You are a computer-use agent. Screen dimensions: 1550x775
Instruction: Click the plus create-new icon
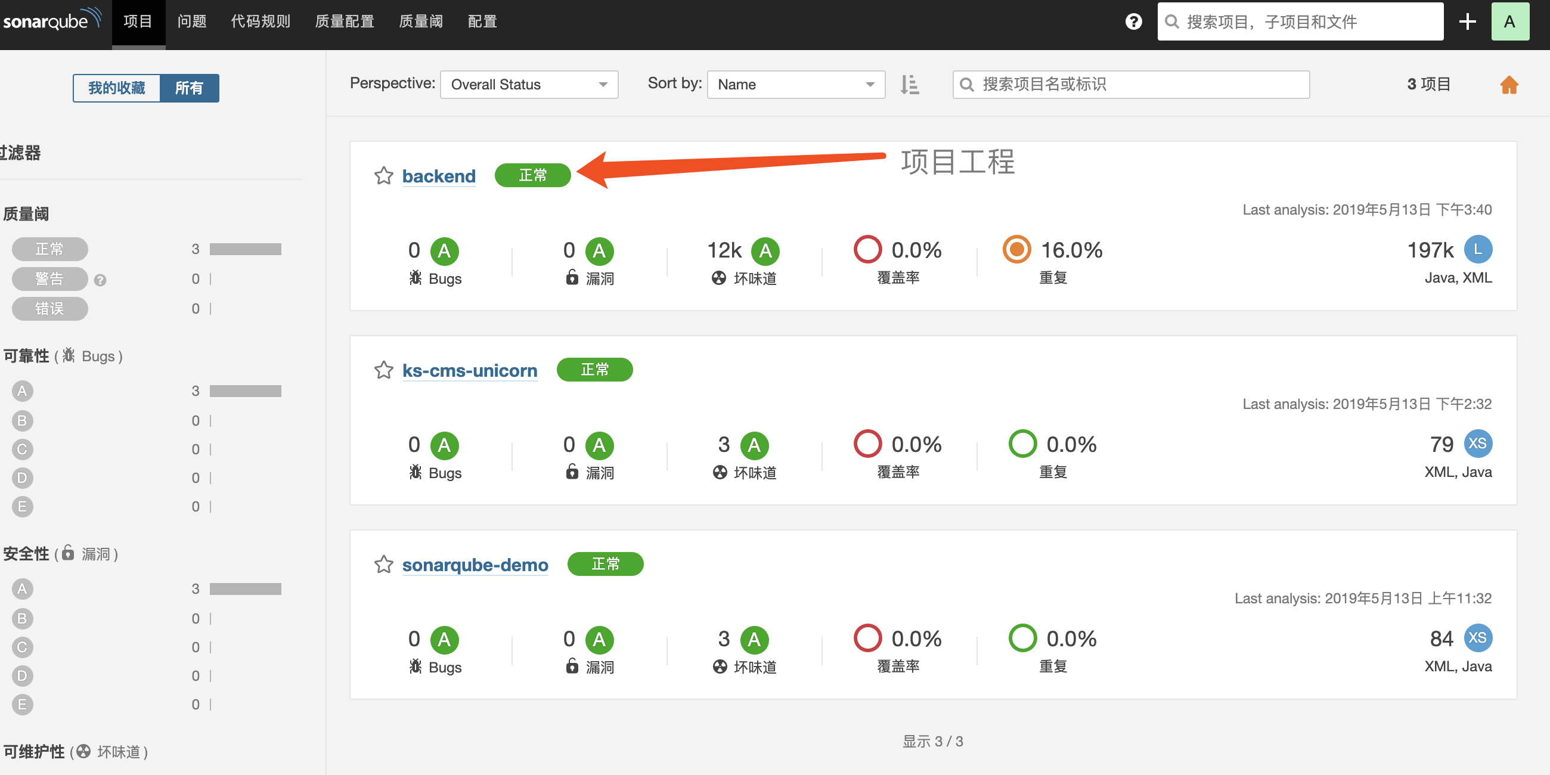pos(1467,21)
